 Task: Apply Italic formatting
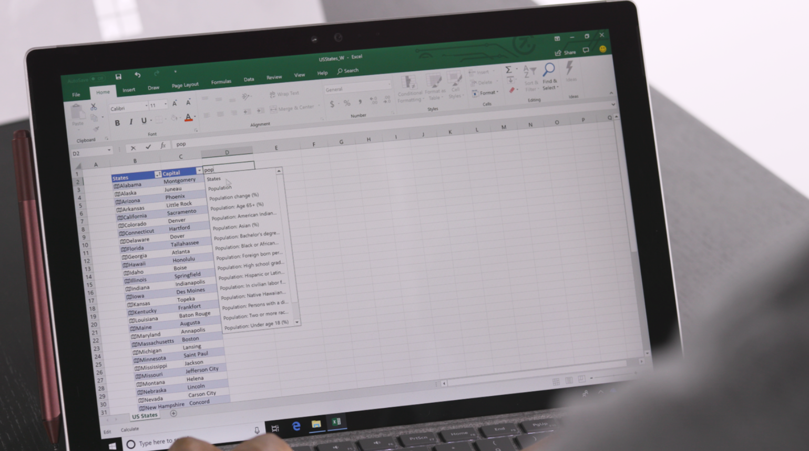click(x=131, y=122)
